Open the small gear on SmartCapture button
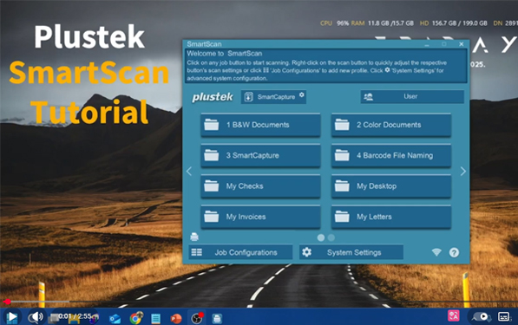Viewport: 518px width, 325px height. click(x=302, y=94)
